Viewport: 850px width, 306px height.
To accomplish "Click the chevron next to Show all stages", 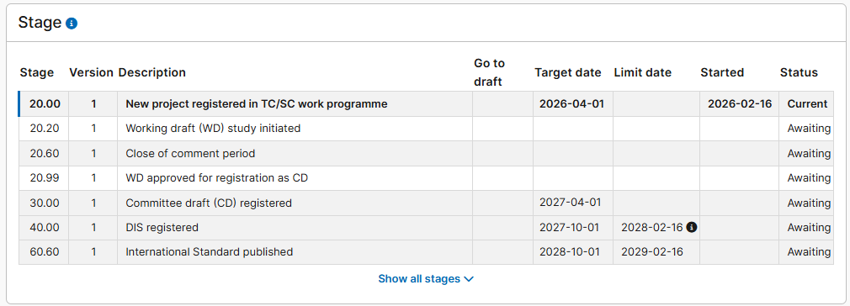I will point(470,279).
